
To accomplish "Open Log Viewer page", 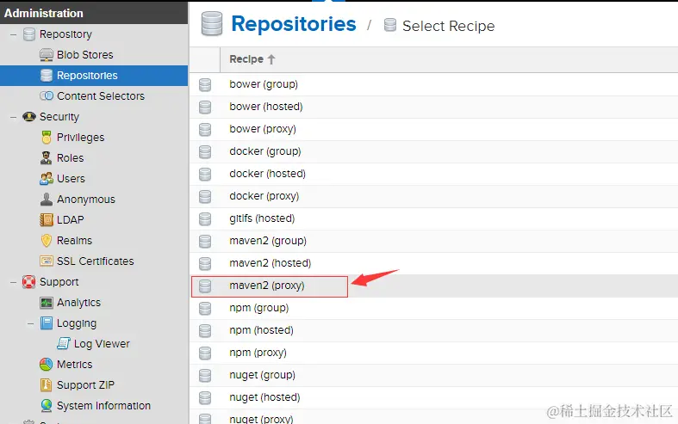I will [x=102, y=344].
